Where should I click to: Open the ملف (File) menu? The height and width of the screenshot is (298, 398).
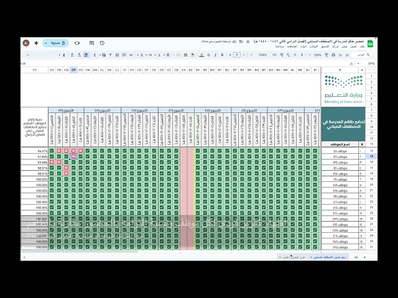pos(362,47)
